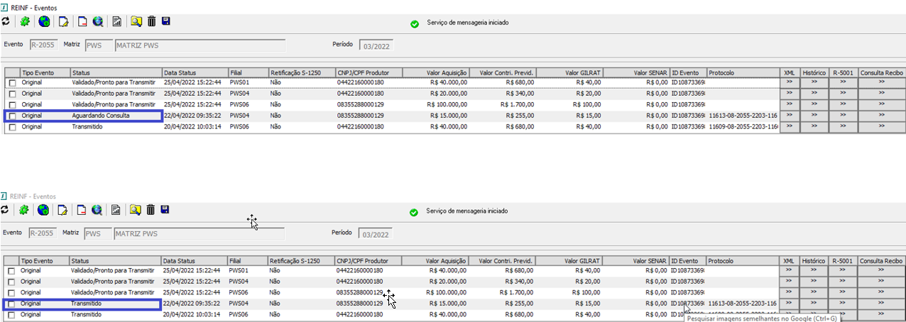The height and width of the screenshot is (322, 906).
Task: Click the globe with magnifier icon in lower toolbar
Action: [98, 209]
